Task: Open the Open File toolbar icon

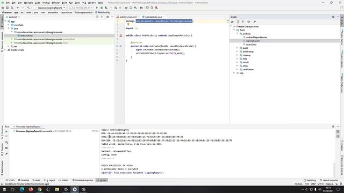Action: pos(3,8)
